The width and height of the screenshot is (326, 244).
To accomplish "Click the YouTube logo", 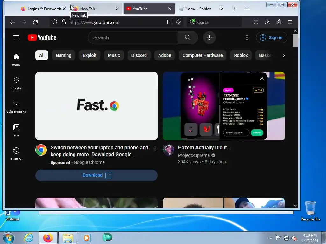I will click(42, 37).
